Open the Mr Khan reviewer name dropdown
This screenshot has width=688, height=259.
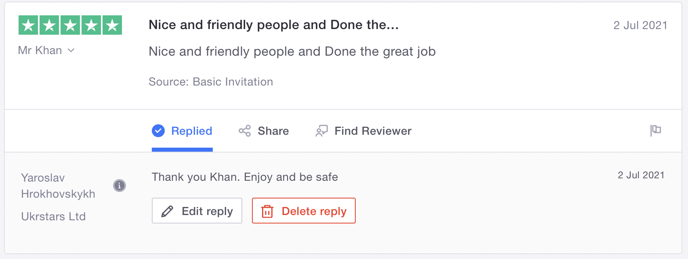pos(40,50)
